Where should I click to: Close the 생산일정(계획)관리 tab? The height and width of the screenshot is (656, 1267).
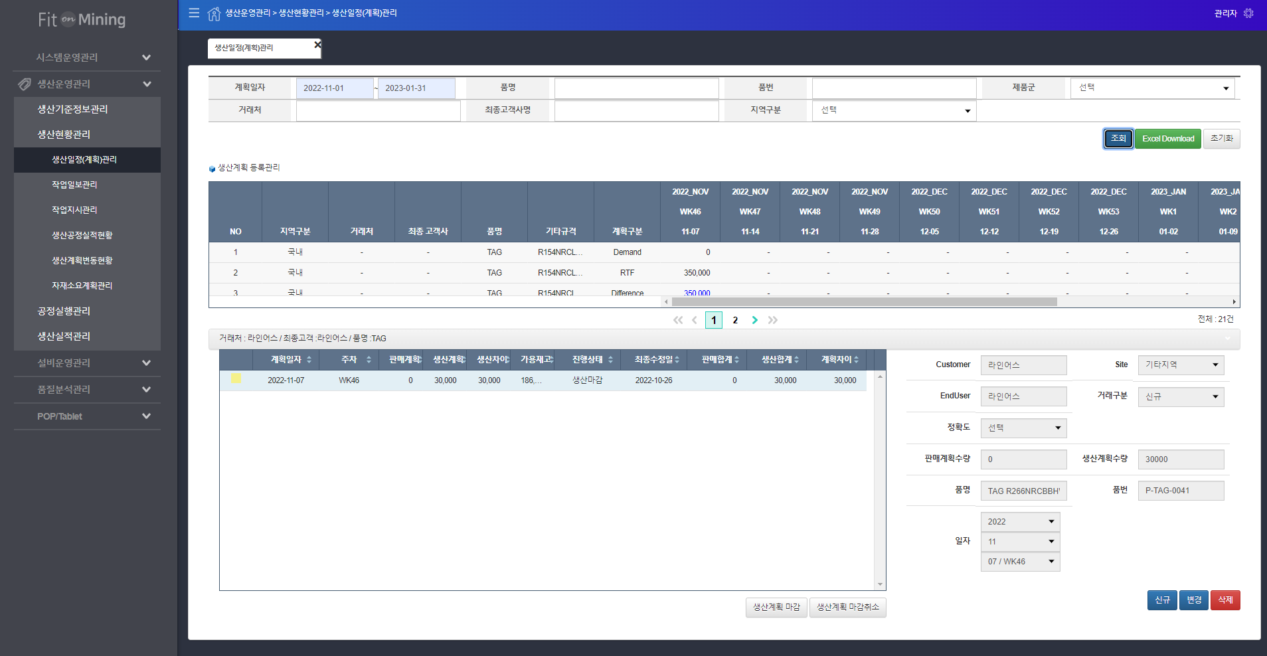(317, 44)
